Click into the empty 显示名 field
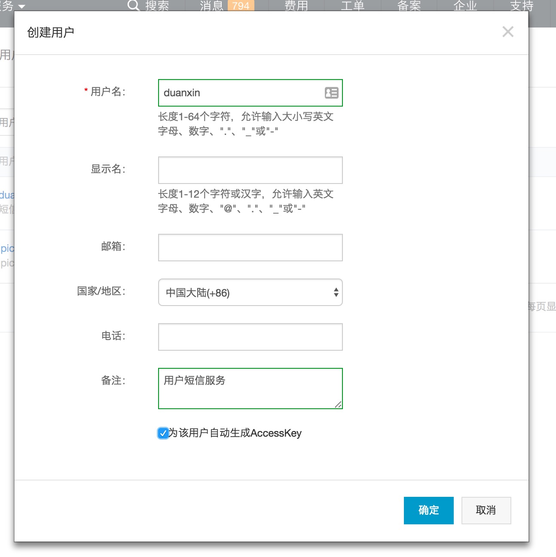The image size is (556, 557). (250, 170)
